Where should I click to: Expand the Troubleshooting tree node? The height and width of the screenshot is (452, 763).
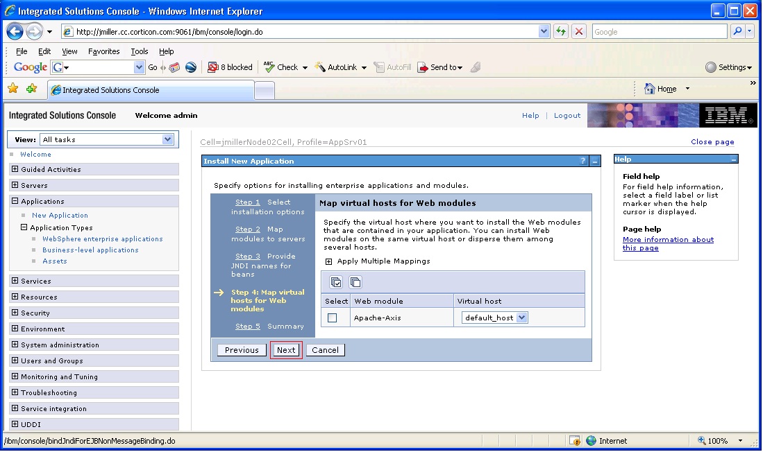click(x=15, y=392)
